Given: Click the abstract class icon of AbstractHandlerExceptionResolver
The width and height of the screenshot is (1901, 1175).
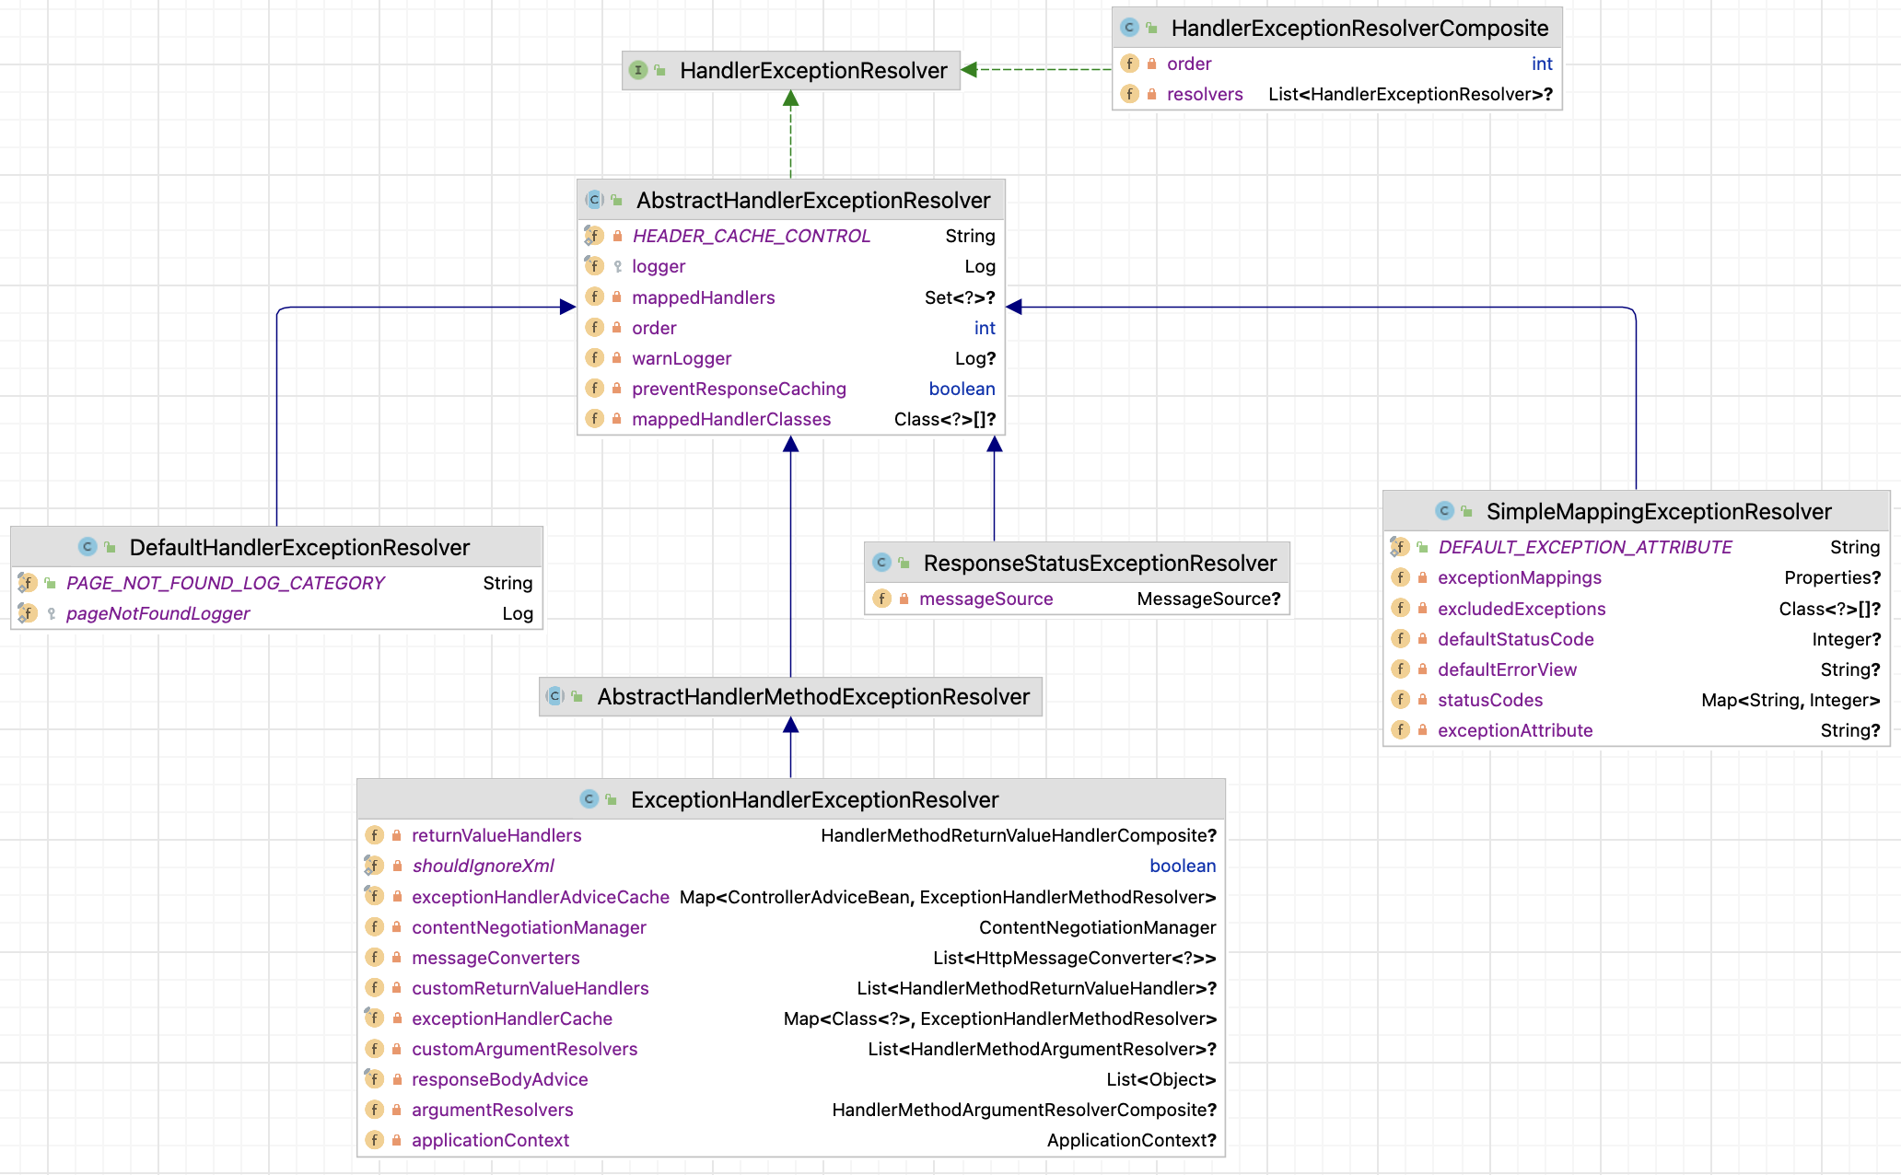Looking at the screenshot, I should 594,200.
